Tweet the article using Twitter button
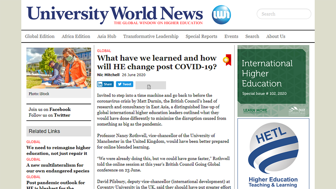This screenshot has width=336, height=189. (x=124, y=84)
